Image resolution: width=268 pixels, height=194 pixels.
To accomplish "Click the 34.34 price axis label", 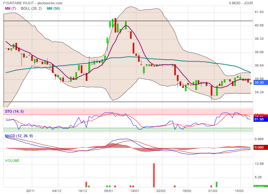I will 259,92.
